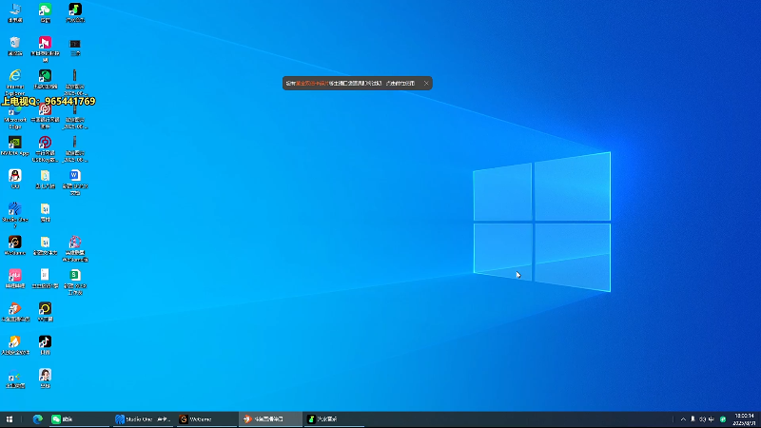Open the folder beside Studio One shortcut
Viewport: 761px width, 428px height.
(x=45, y=212)
